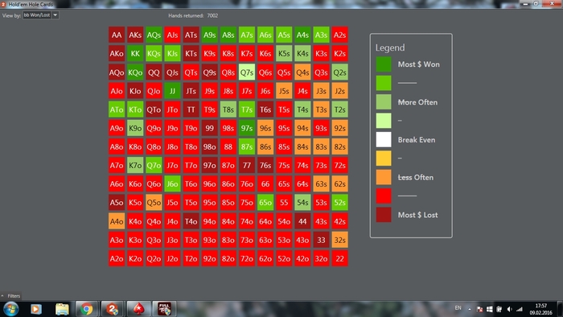This screenshot has width=563, height=317.
Task: Click the volume speaker tray icon
Action: [509, 309]
